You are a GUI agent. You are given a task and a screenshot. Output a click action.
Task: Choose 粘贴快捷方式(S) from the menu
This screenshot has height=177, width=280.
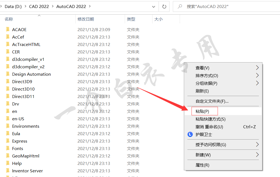point(223,119)
